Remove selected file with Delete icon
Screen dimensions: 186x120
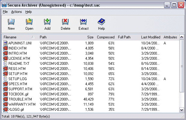coord(65,22)
